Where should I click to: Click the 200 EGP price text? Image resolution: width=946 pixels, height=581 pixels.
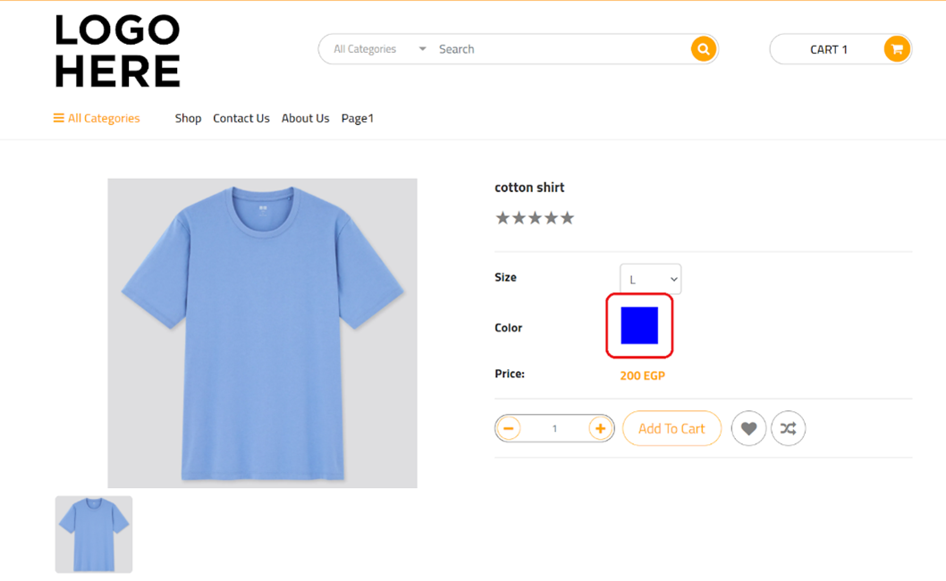[643, 375]
